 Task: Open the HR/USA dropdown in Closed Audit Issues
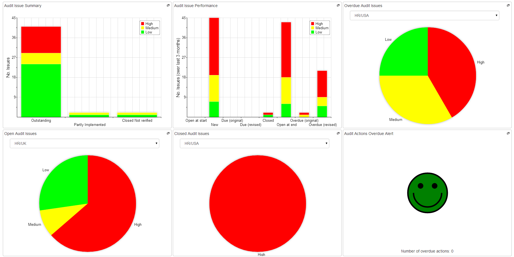coord(254,143)
